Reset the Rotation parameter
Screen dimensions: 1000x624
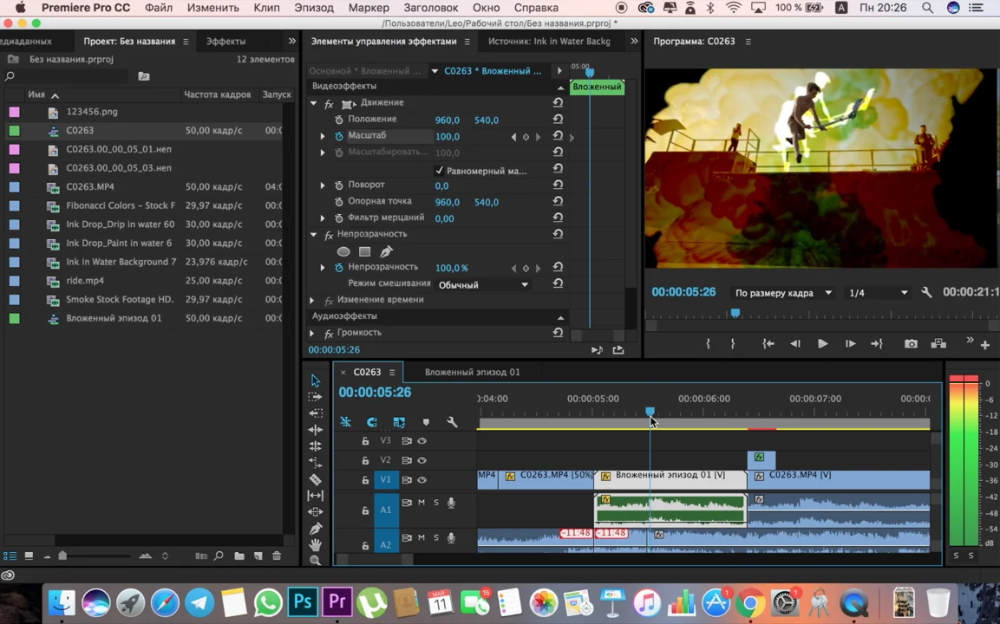[x=558, y=185]
